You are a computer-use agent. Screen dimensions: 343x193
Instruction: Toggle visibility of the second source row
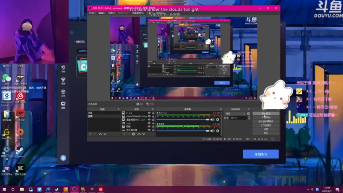tap(149, 116)
